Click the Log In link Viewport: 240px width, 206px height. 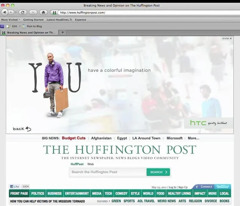172,187
